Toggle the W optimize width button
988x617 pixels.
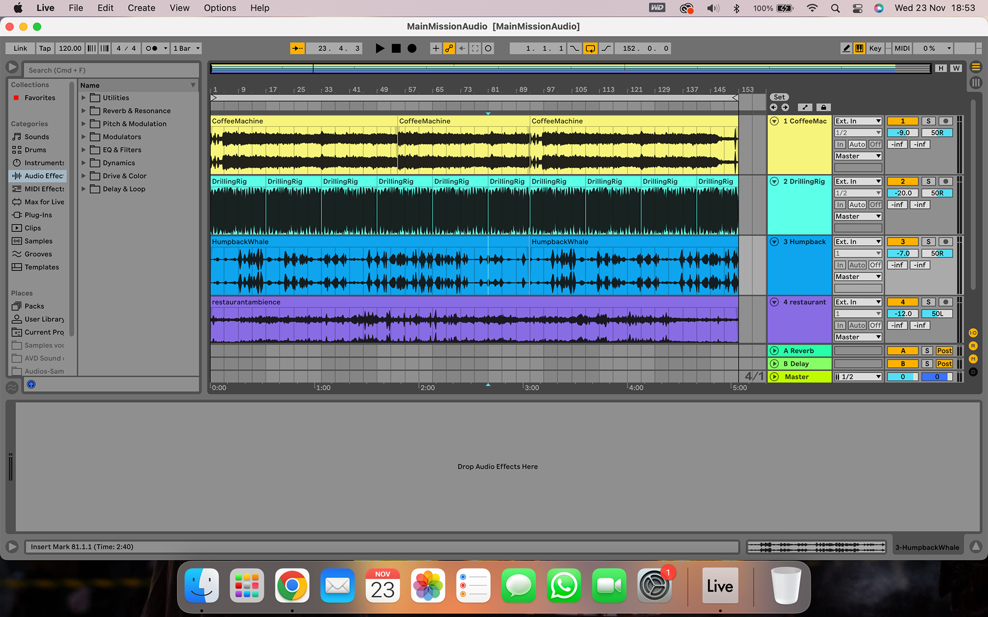pyautogui.click(x=956, y=68)
